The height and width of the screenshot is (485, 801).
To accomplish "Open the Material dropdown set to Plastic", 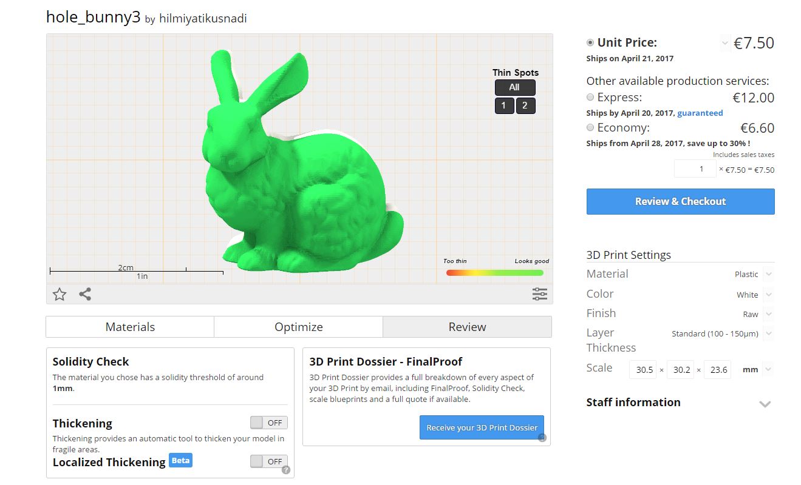I will tap(769, 274).
